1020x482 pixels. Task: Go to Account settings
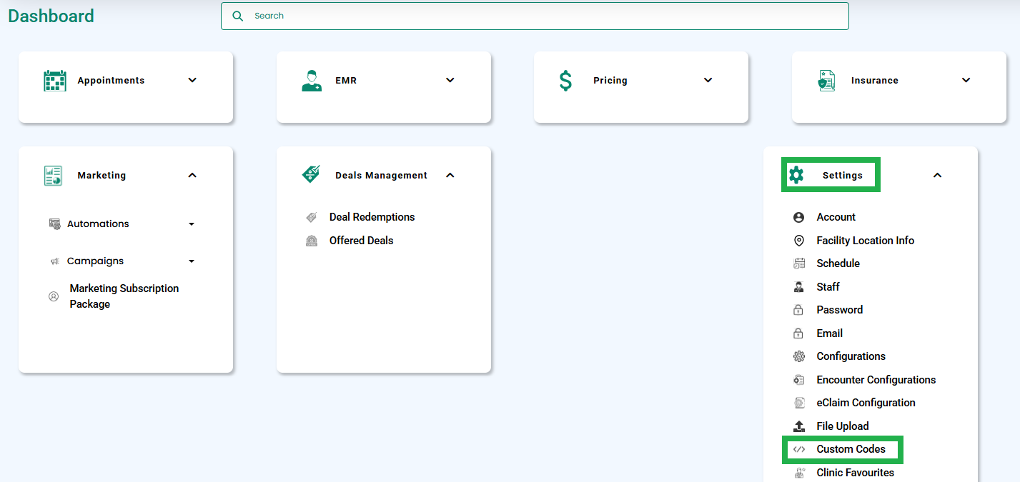tap(836, 217)
